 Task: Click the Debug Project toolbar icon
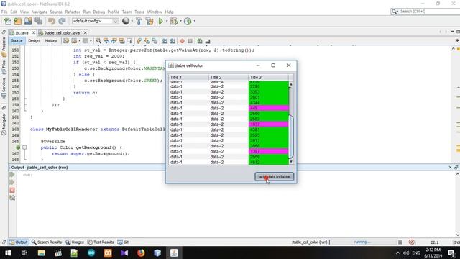pyautogui.click(x=174, y=21)
